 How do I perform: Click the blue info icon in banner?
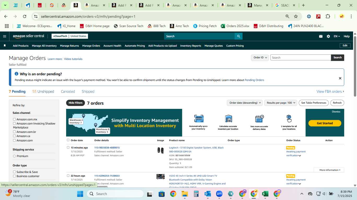tap(16, 74)
